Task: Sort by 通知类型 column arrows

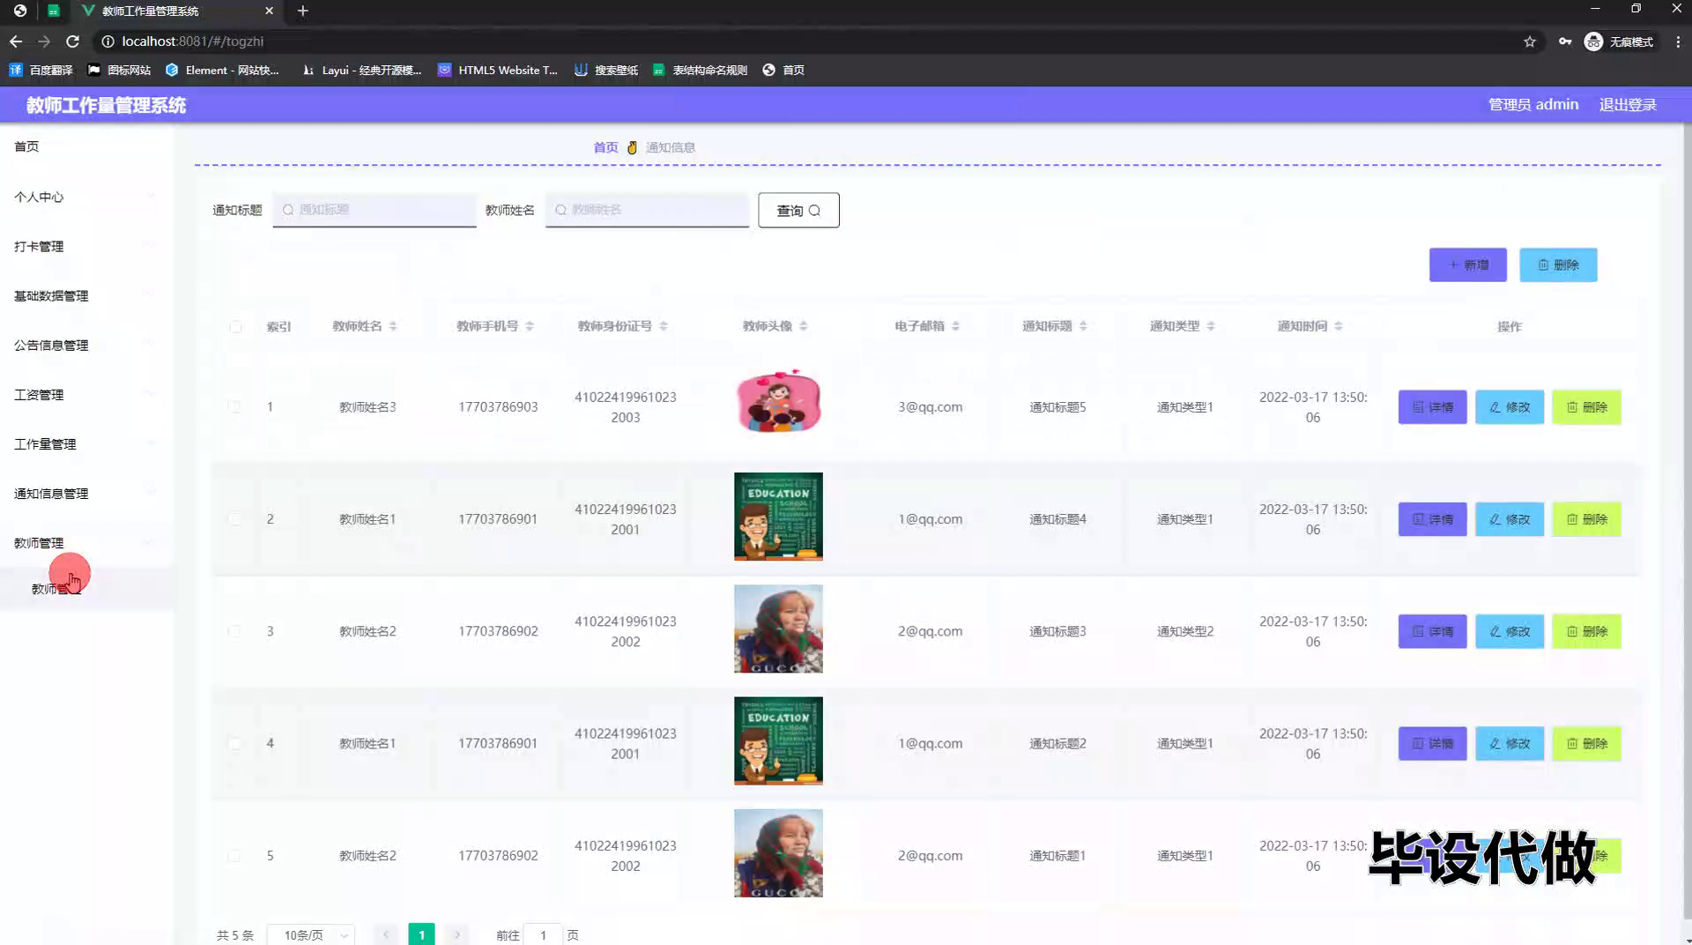Action: (x=1211, y=326)
